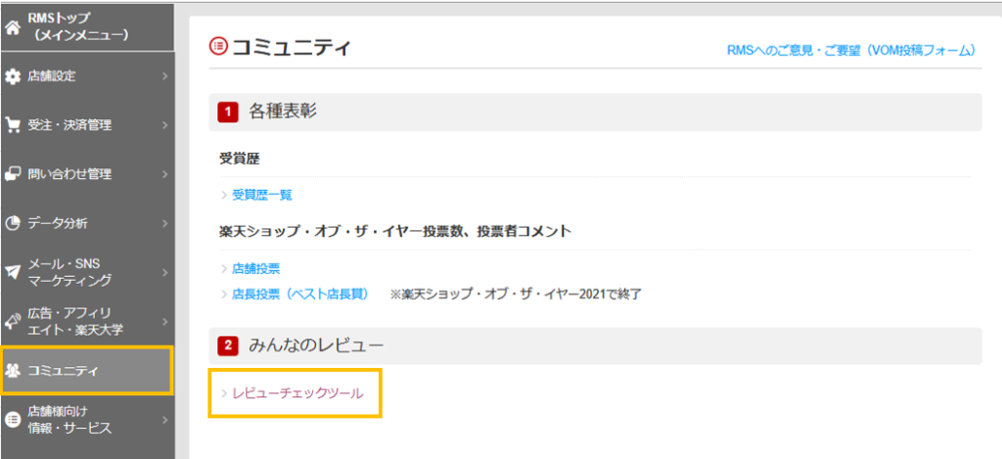Click the chat icon for 問い合わせ管理

click(x=12, y=174)
